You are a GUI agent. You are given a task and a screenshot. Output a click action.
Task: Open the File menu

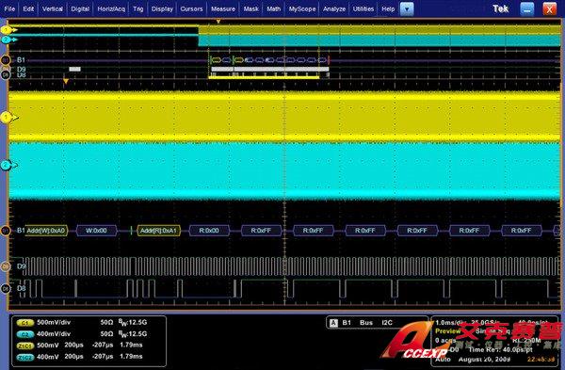click(x=9, y=9)
